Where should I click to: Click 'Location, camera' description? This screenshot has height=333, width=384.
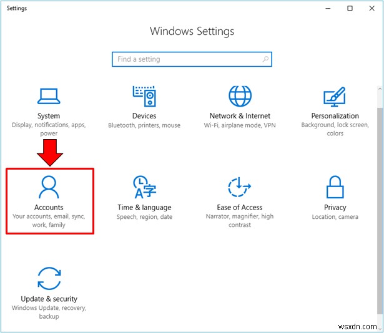tap(335, 217)
